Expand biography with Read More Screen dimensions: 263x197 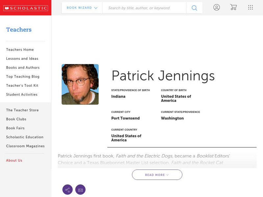point(157,175)
